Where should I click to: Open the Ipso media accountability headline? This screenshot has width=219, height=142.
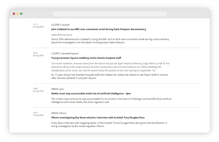pyautogui.click(x=91, y=93)
